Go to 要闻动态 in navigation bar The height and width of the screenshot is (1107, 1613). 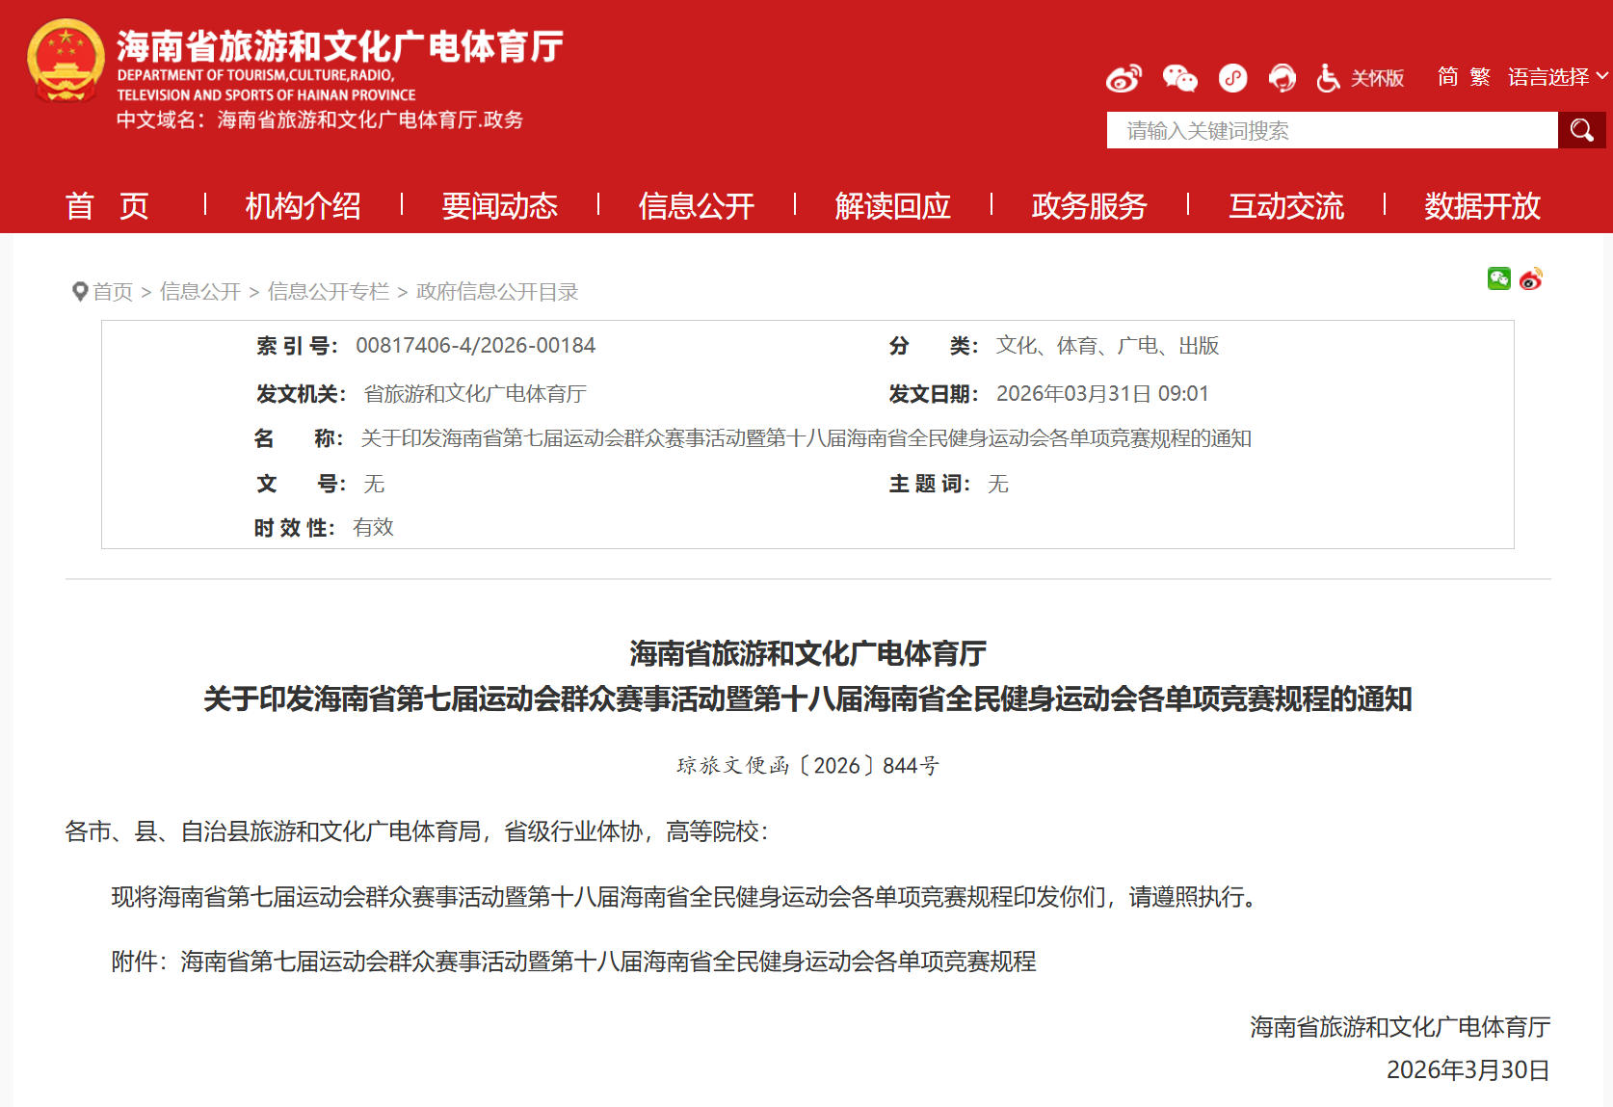[x=499, y=205]
